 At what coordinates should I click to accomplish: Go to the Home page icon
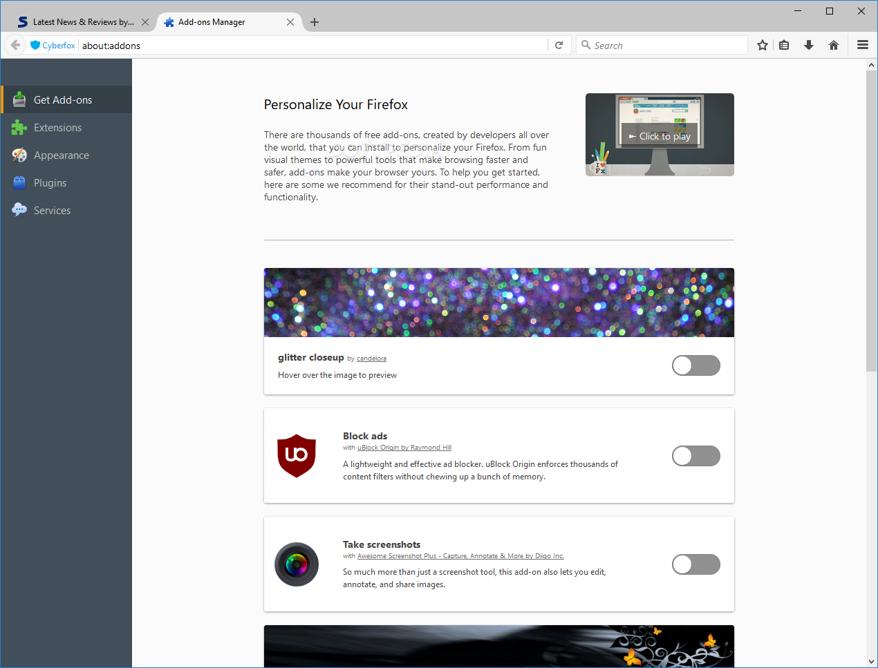[834, 45]
